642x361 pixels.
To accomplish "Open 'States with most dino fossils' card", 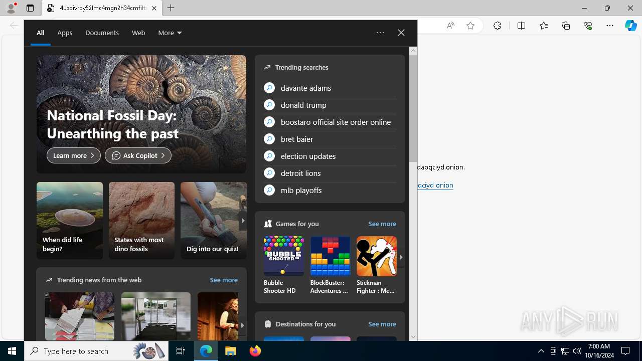I will [141, 221].
